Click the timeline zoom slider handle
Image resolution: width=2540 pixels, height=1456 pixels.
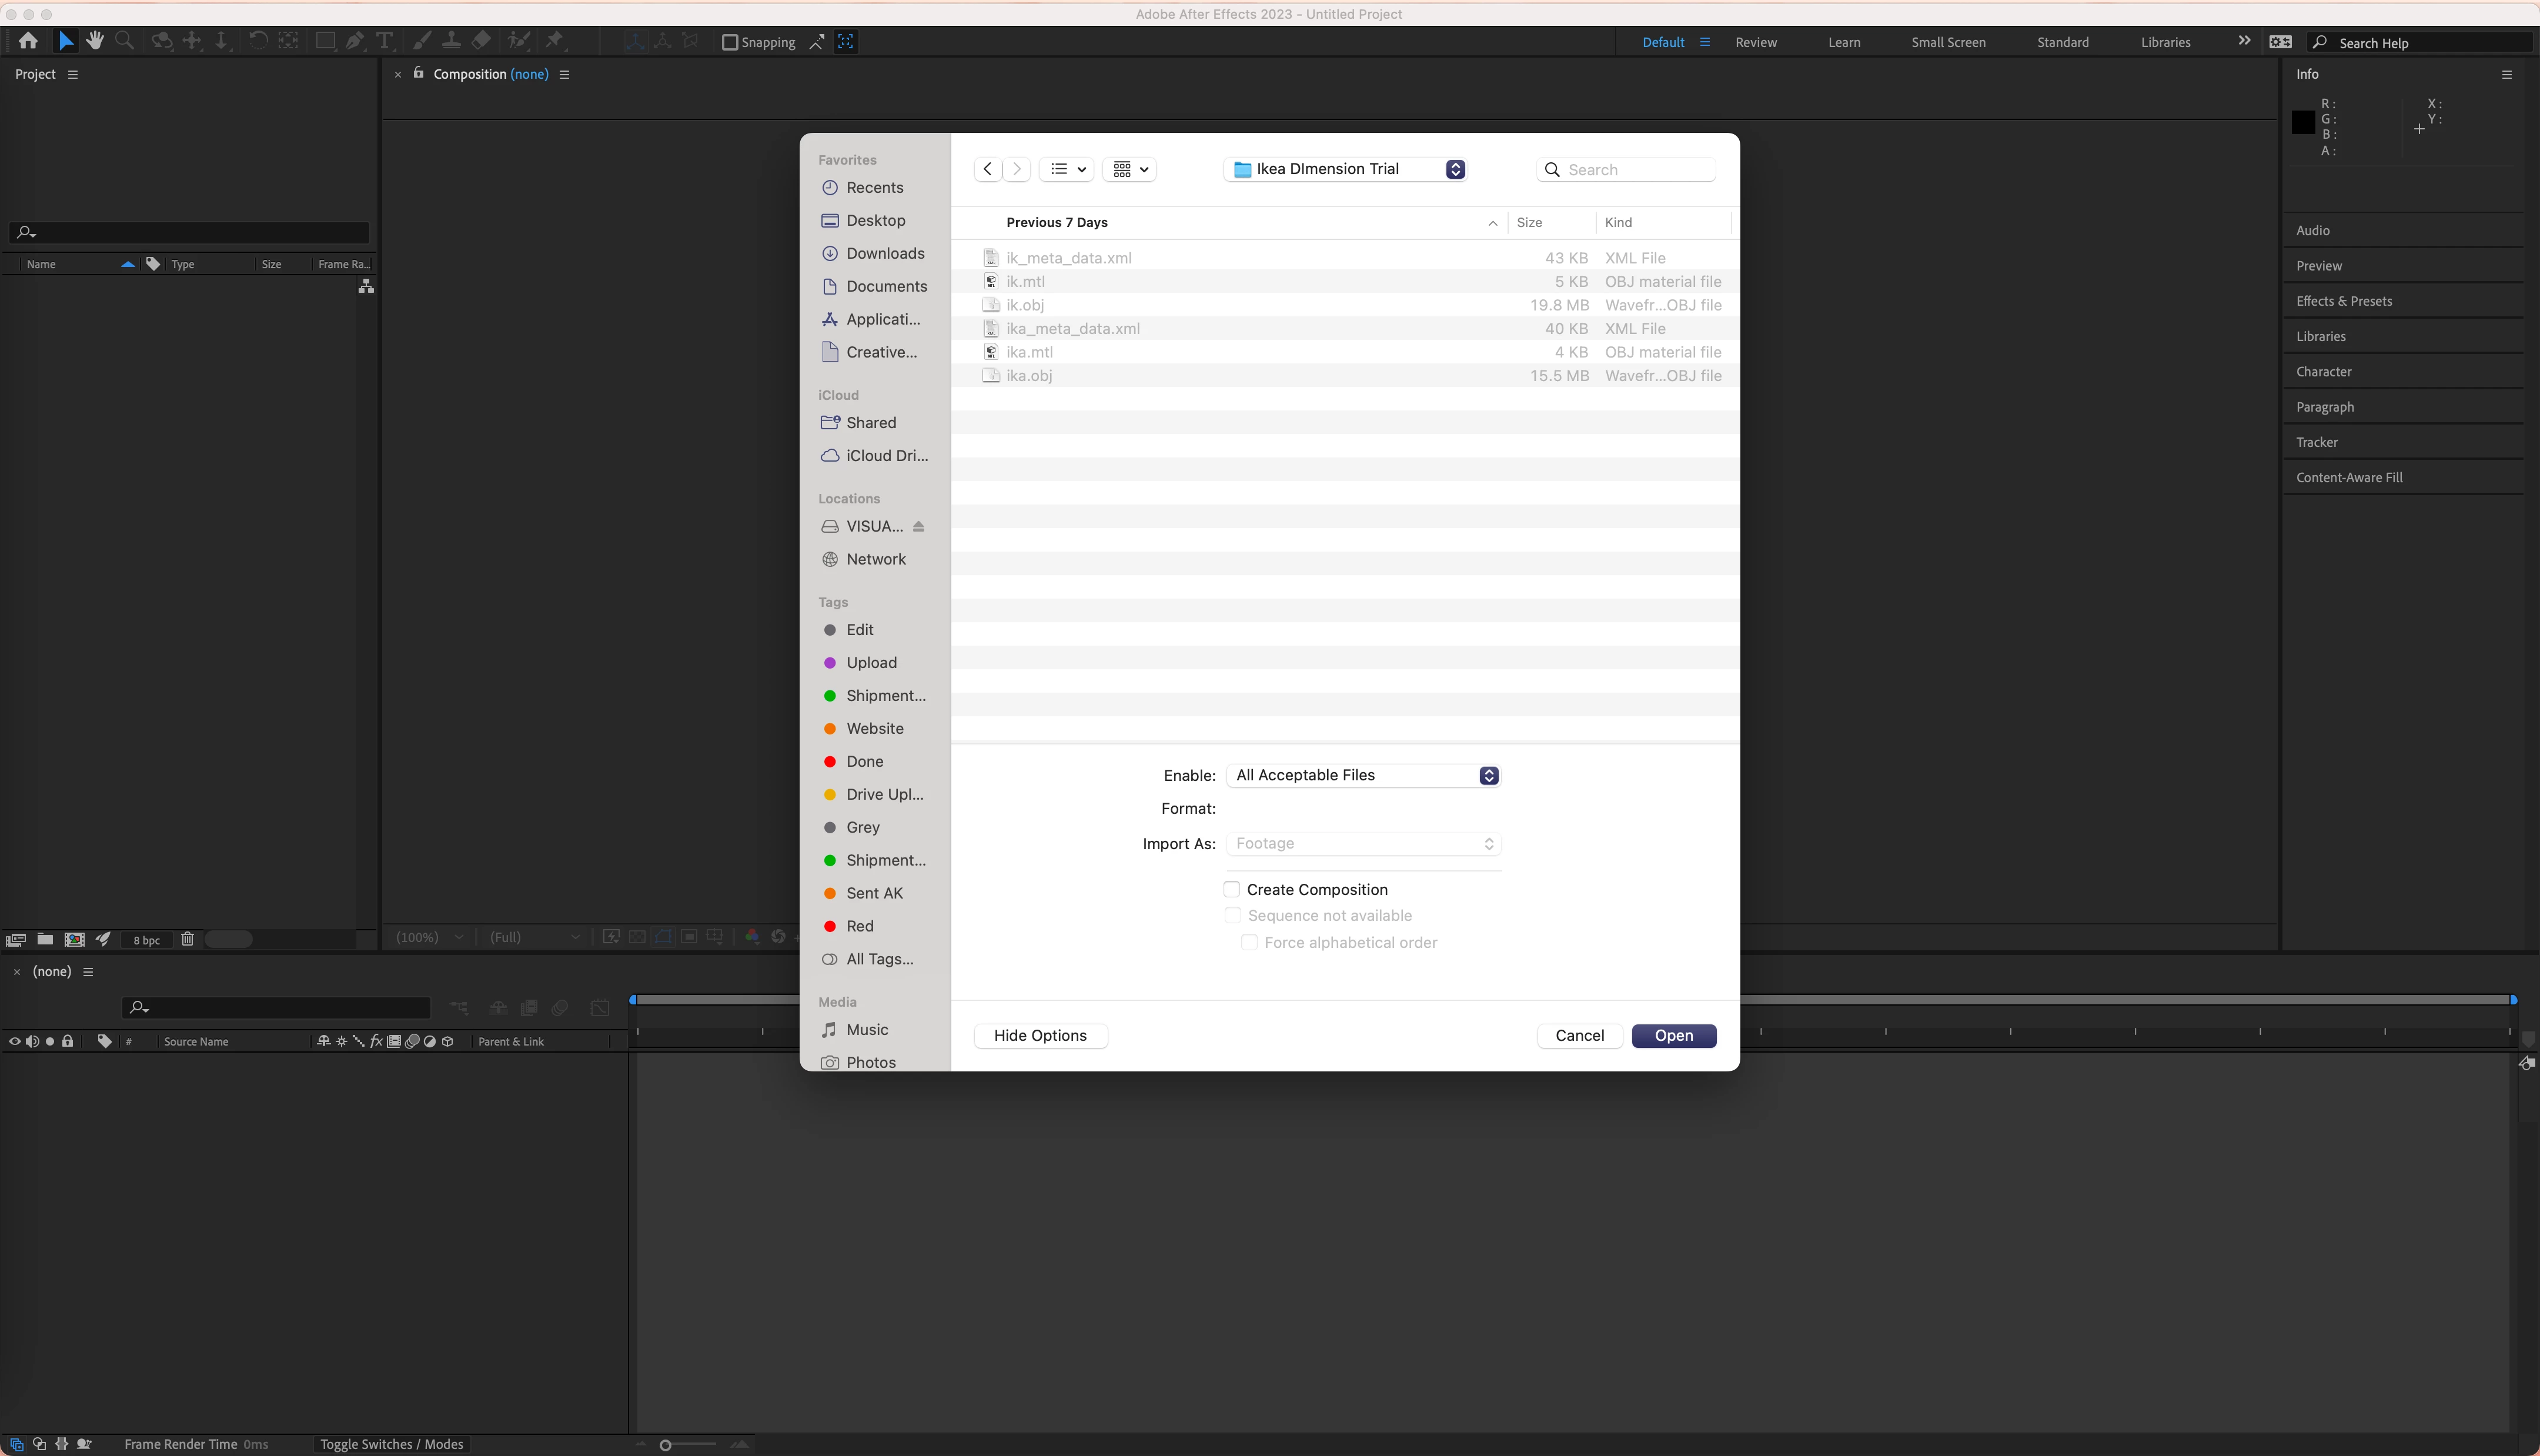click(666, 1444)
